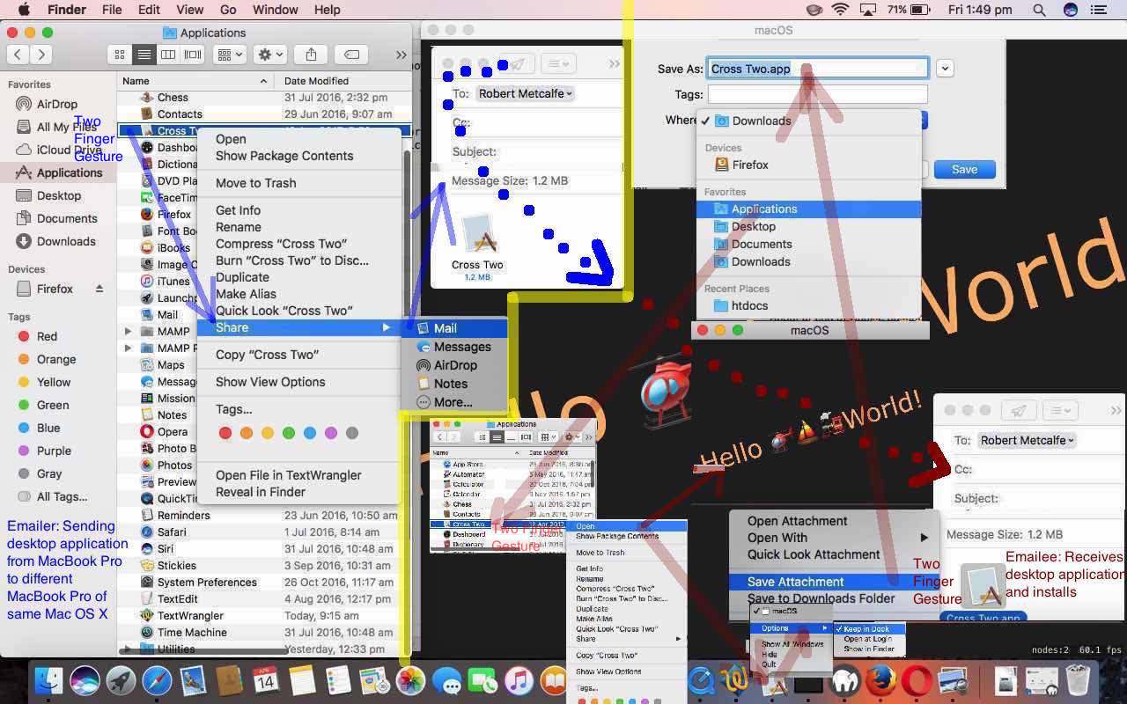Open Spotlight search in menu bar
Screen dimensions: 1127x704
1039,10
